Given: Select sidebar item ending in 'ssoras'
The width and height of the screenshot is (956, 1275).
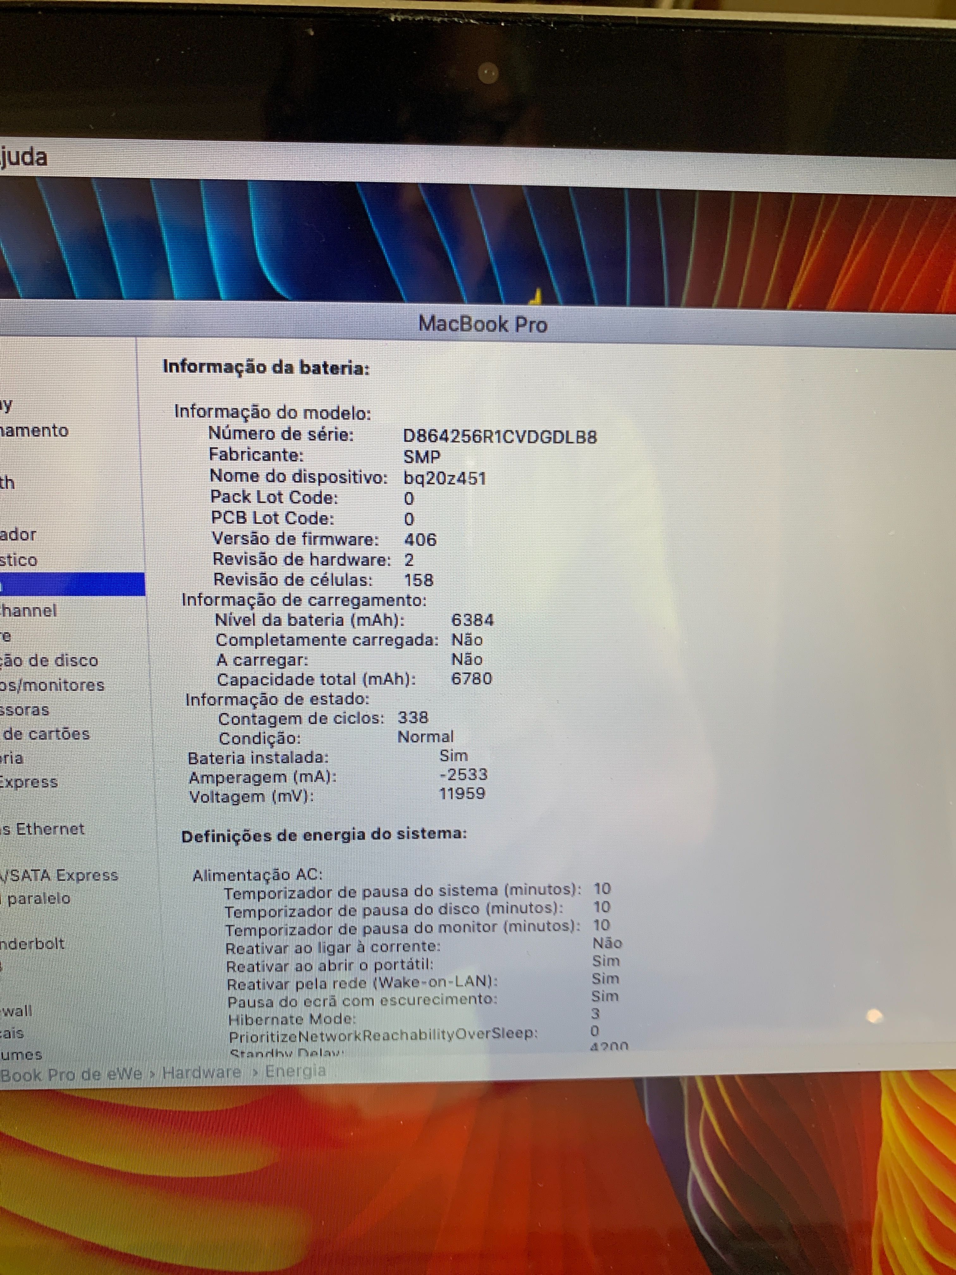Looking at the screenshot, I should (x=25, y=710).
